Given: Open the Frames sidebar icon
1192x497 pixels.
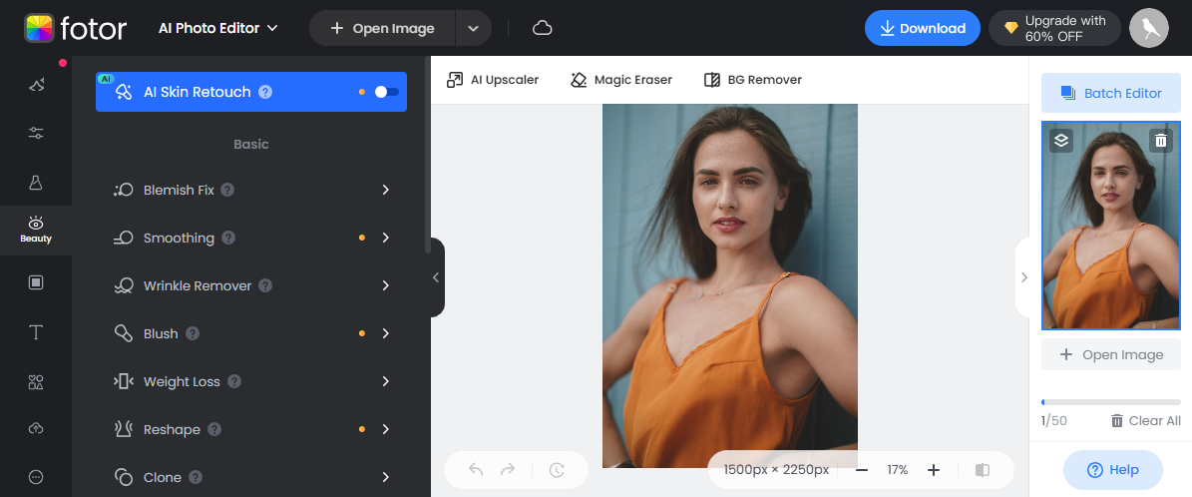Looking at the screenshot, I should pyautogui.click(x=36, y=282).
